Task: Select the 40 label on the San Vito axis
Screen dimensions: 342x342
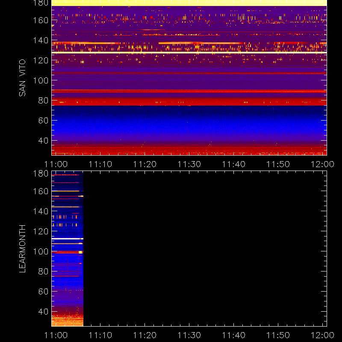Action: click(43, 141)
